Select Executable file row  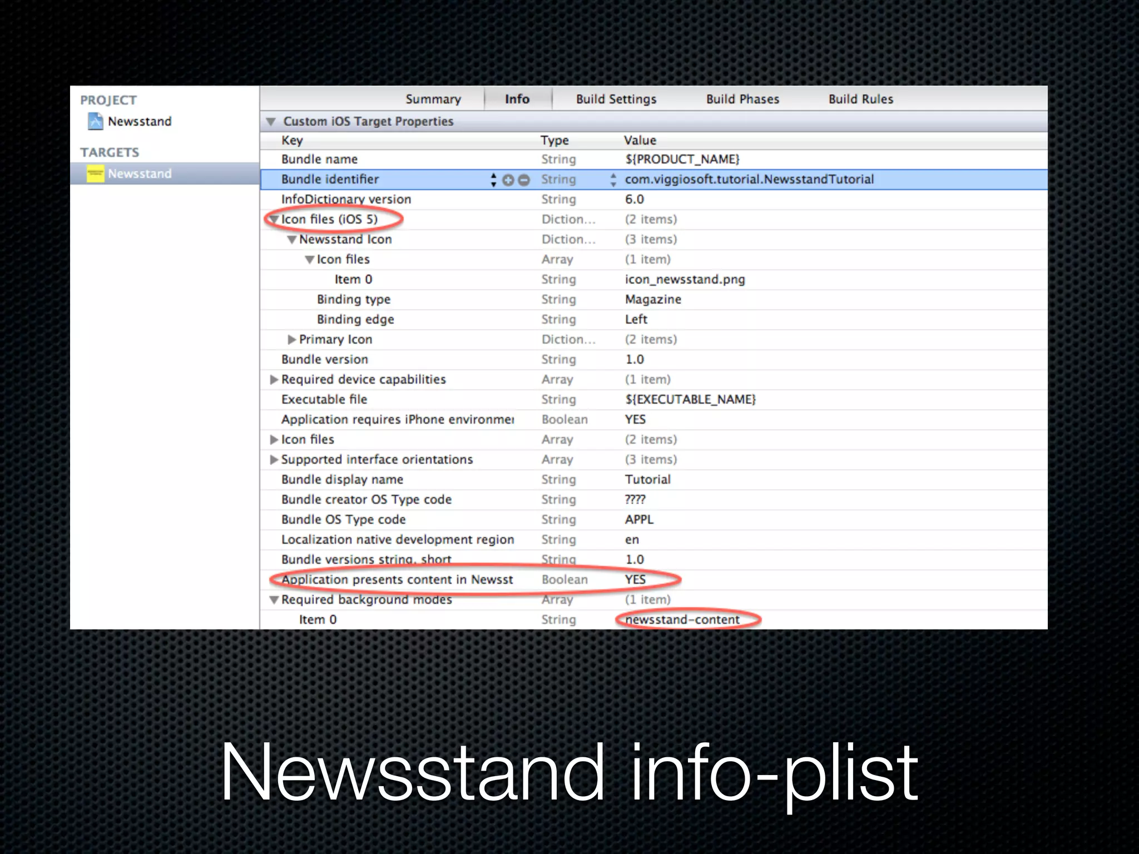(x=653, y=400)
